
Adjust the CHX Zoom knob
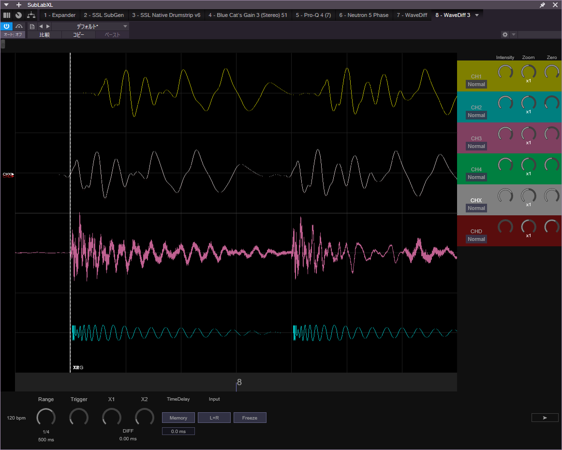[528, 196]
